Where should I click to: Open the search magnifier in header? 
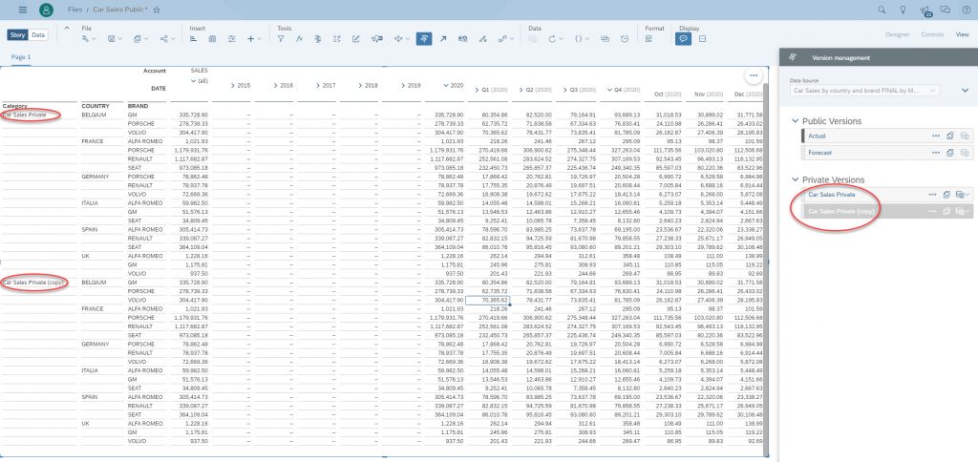(882, 10)
